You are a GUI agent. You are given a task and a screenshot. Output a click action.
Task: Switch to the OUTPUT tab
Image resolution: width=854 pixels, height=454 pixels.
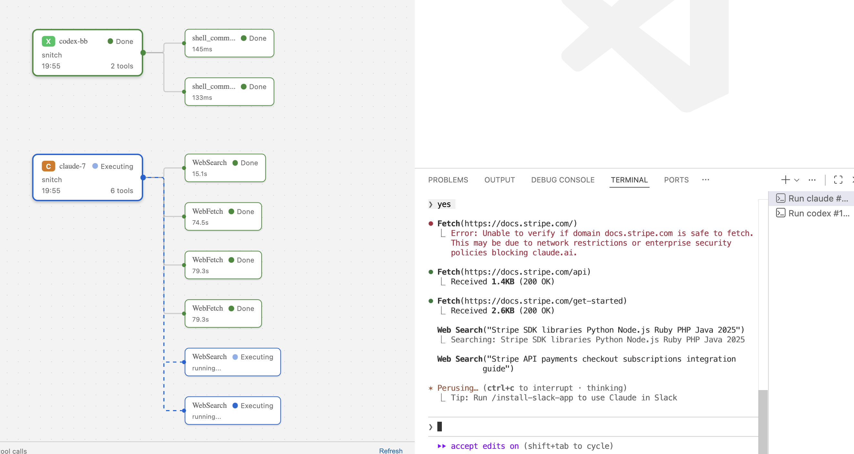(x=499, y=180)
